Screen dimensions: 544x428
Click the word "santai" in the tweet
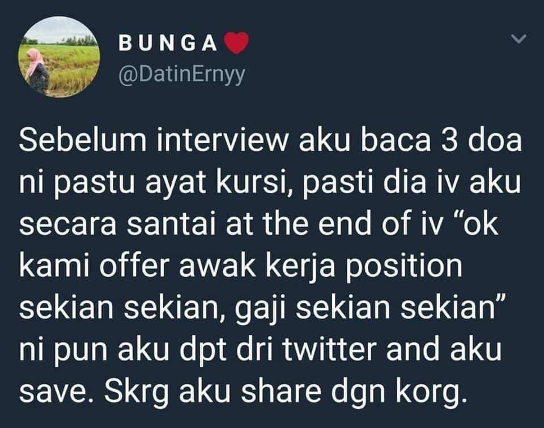pyautogui.click(x=172, y=224)
